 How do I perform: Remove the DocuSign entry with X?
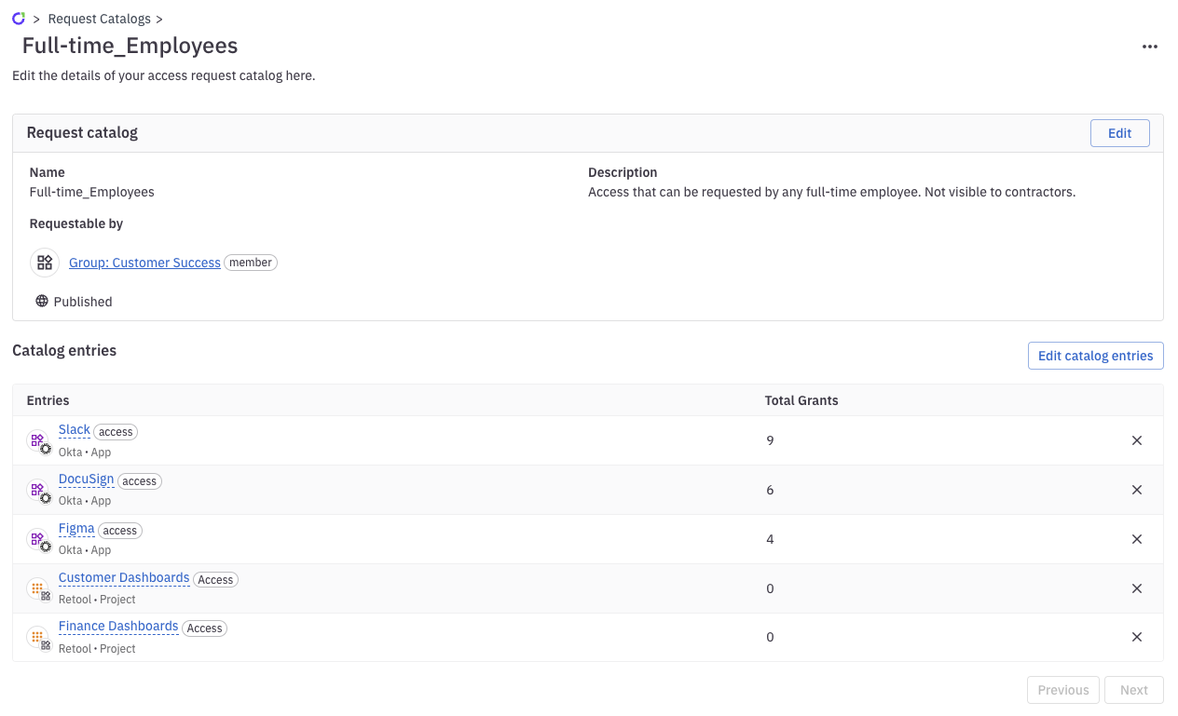pos(1137,490)
